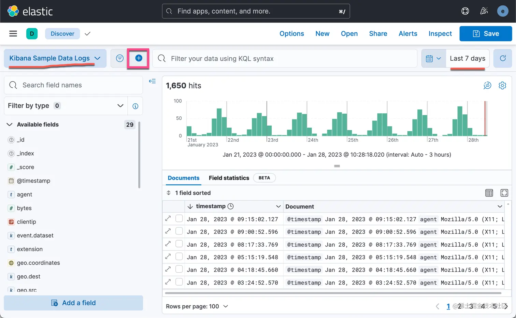
Task: Save the current search
Action: [x=486, y=33]
